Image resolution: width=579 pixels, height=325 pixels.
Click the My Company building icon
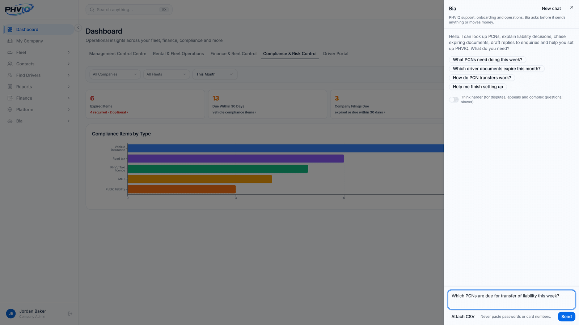(x=10, y=41)
